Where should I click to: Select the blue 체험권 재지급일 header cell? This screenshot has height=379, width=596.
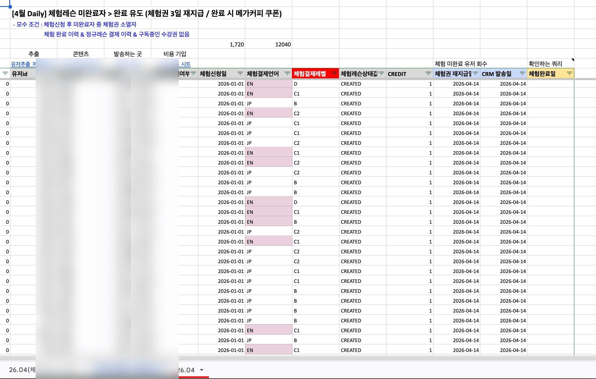(457, 74)
